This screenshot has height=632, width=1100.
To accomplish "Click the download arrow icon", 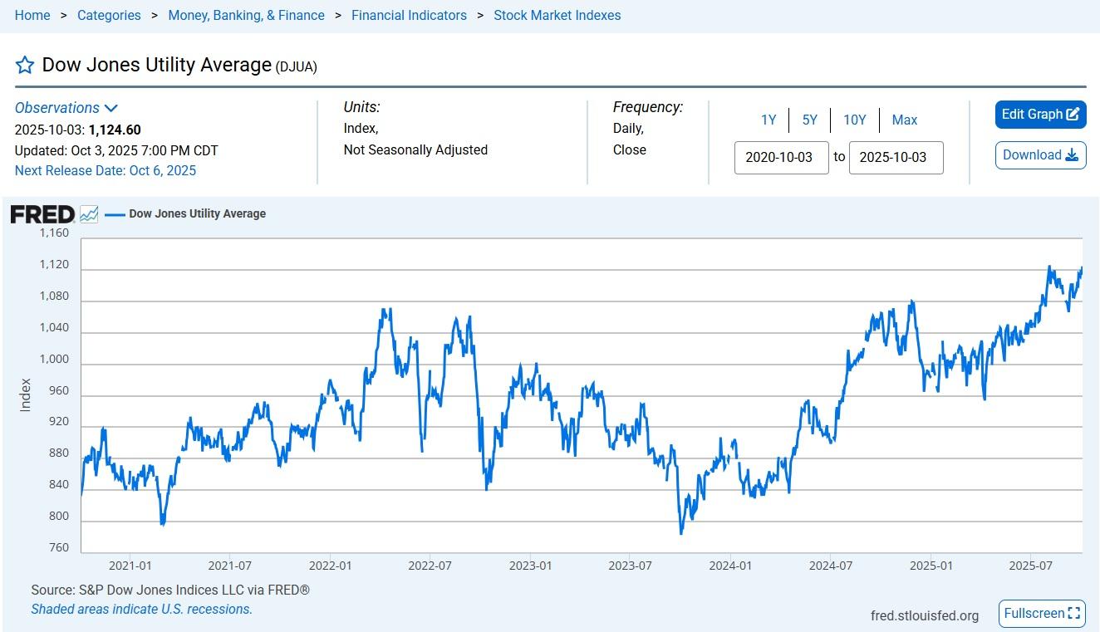I will (1072, 155).
